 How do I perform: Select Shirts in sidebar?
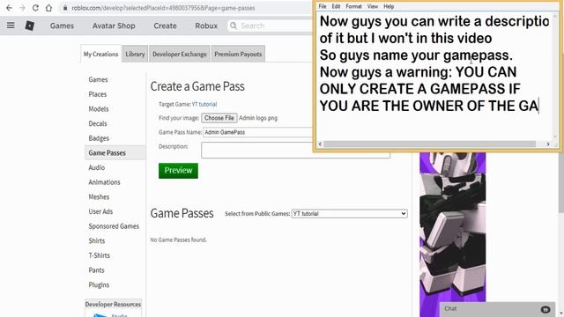click(96, 240)
